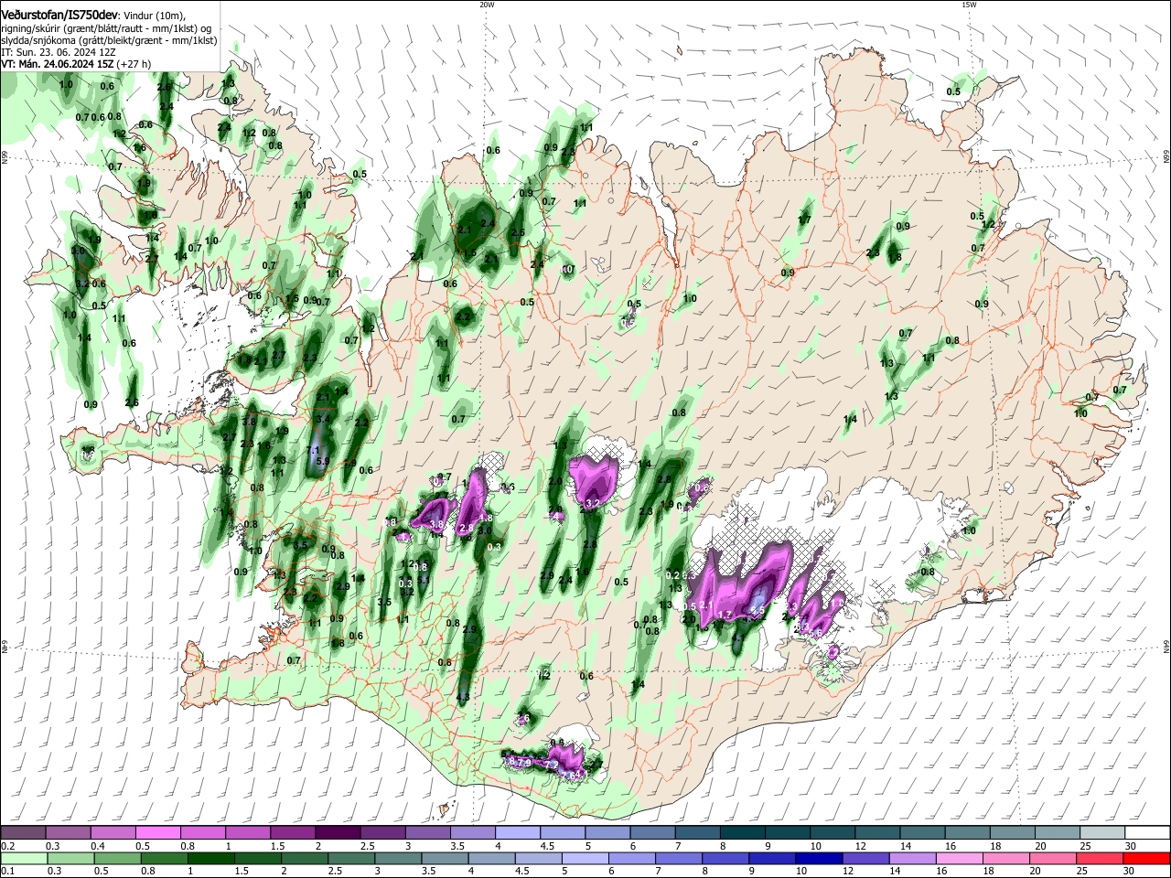This screenshot has height=878, width=1171.
Task: Click the precipitation value '7.9' on the southern glacier
Action: coord(524,762)
